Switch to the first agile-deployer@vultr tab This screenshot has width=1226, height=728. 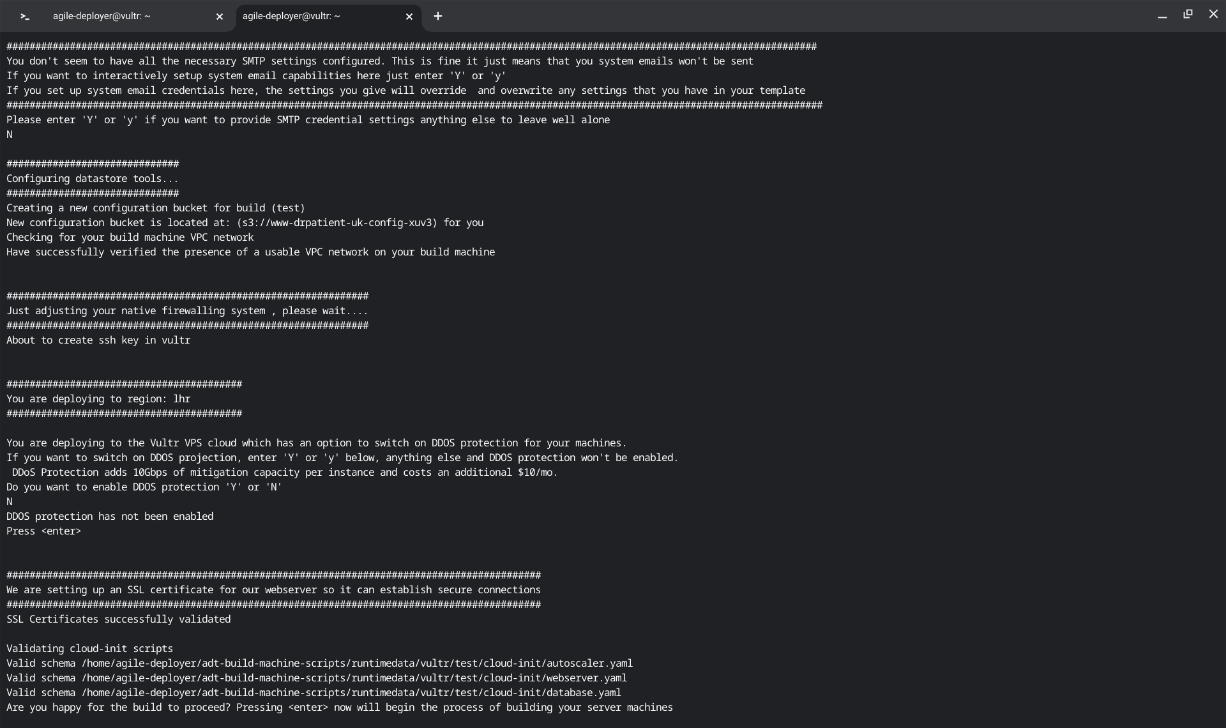(102, 17)
